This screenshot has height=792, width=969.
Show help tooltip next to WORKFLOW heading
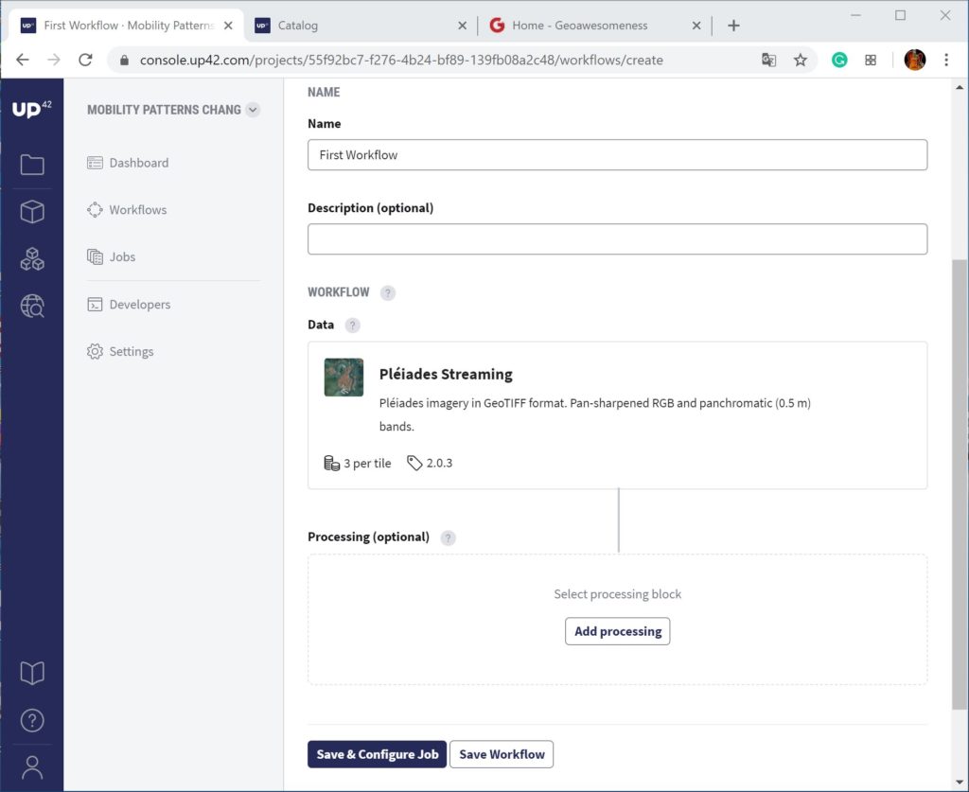click(x=387, y=292)
